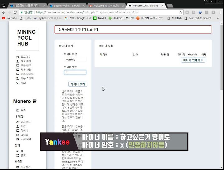Click the page vertical scrollbar thumb
Viewport: 224px width, 170px height.
pos(222,57)
